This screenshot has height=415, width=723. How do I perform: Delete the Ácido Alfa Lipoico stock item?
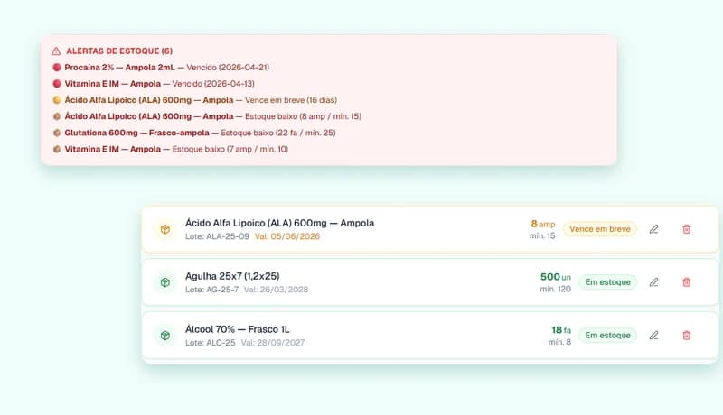click(687, 229)
